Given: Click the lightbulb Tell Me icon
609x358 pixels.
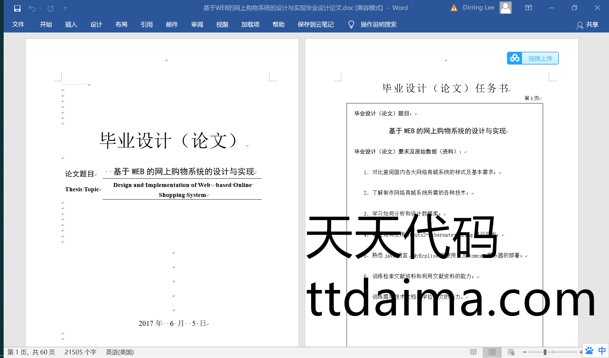Looking at the screenshot, I should [351, 25].
